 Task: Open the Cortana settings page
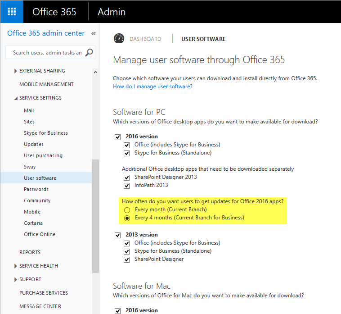(x=33, y=223)
